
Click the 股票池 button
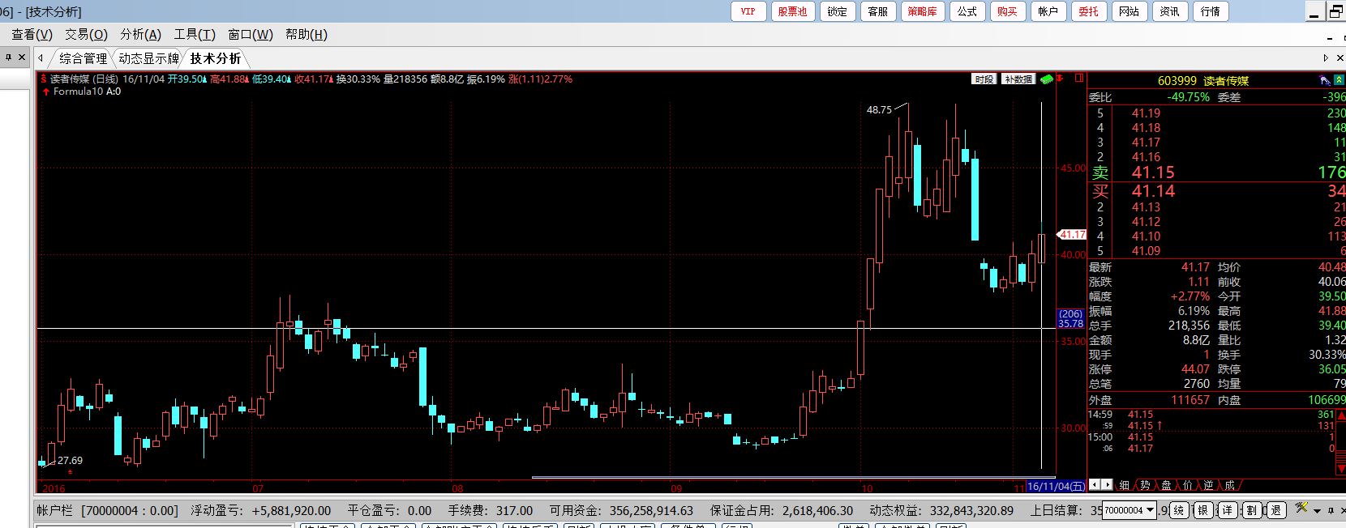tap(792, 11)
